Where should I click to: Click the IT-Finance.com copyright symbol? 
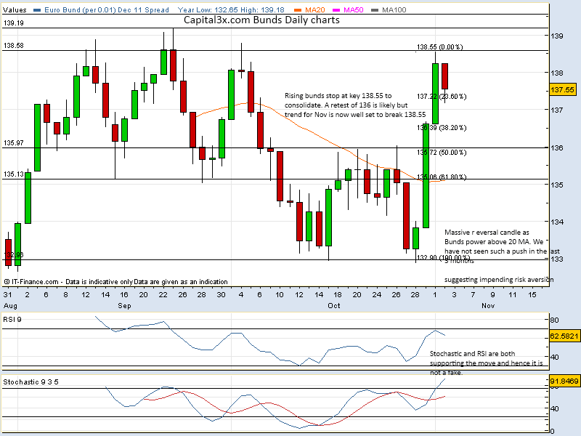pyautogui.click(x=7, y=282)
